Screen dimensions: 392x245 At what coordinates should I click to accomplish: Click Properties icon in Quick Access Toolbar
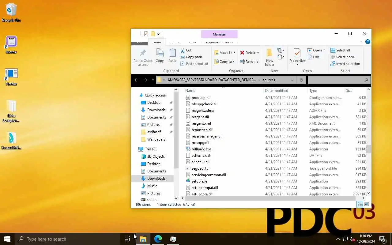(146, 34)
